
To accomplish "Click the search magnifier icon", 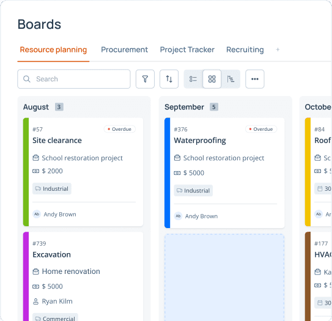I will tap(27, 79).
